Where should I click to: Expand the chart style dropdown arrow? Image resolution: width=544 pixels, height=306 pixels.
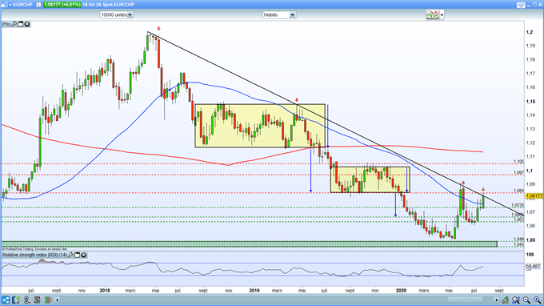point(442,15)
